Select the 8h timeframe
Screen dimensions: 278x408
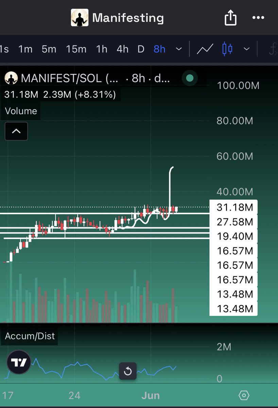click(x=159, y=49)
